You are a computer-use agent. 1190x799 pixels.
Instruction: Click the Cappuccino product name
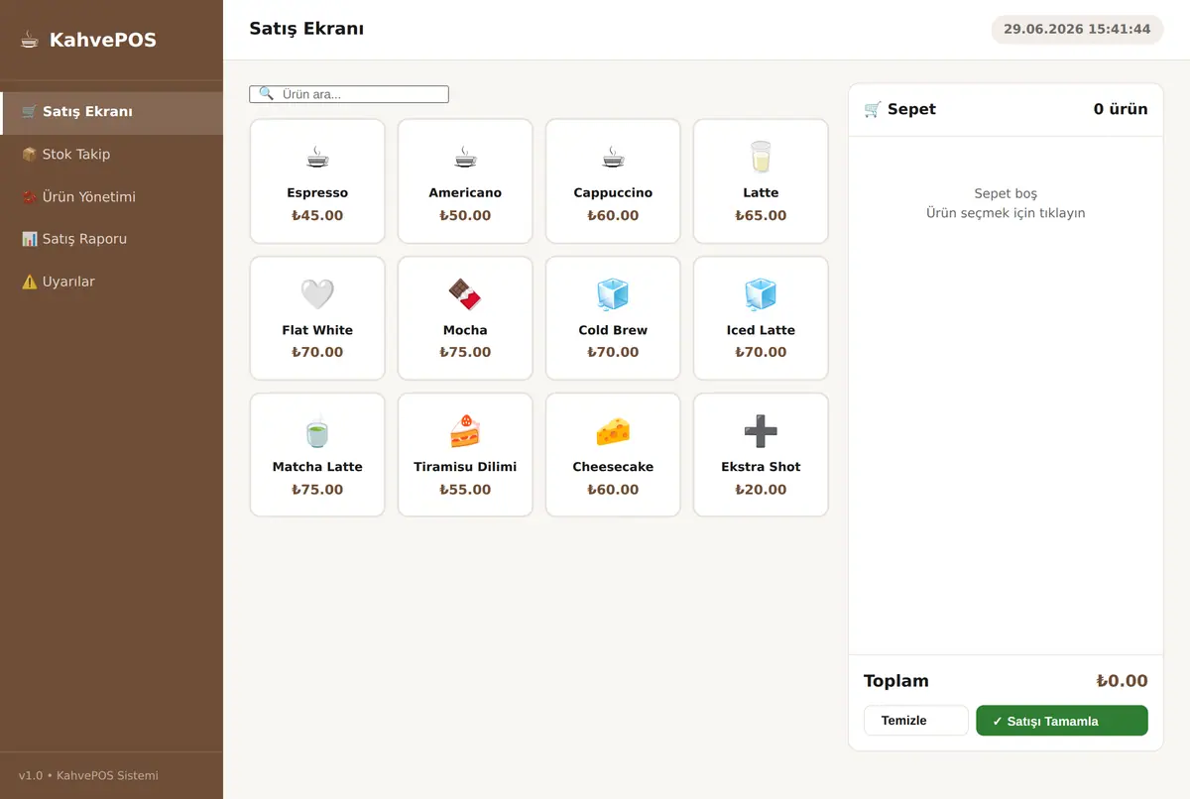(613, 192)
